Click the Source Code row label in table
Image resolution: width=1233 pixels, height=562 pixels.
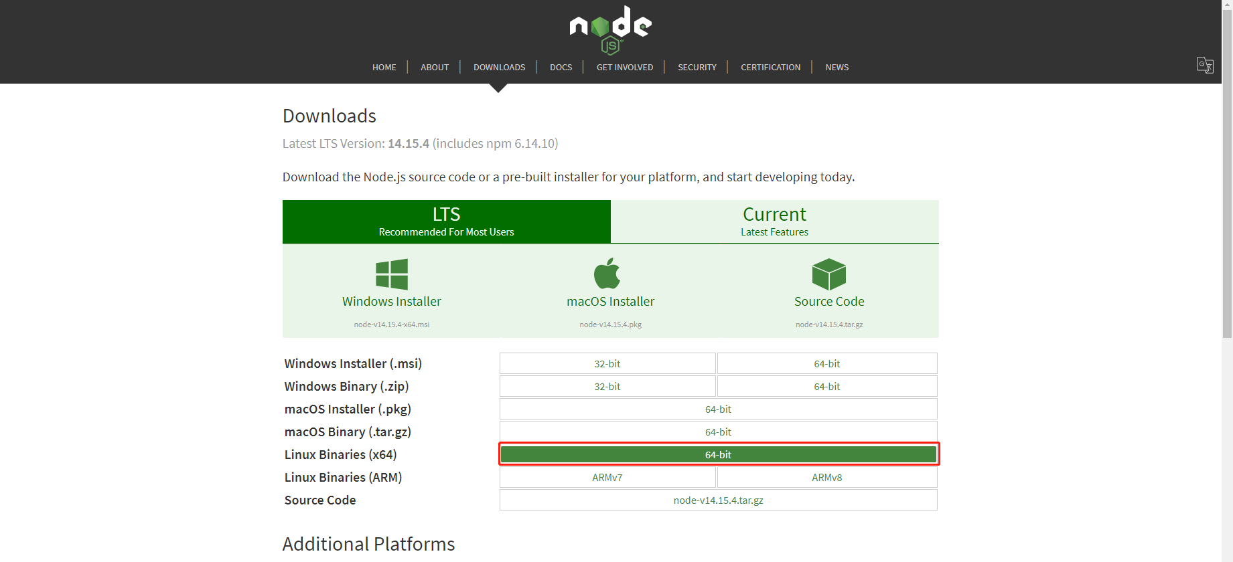pos(320,500)
